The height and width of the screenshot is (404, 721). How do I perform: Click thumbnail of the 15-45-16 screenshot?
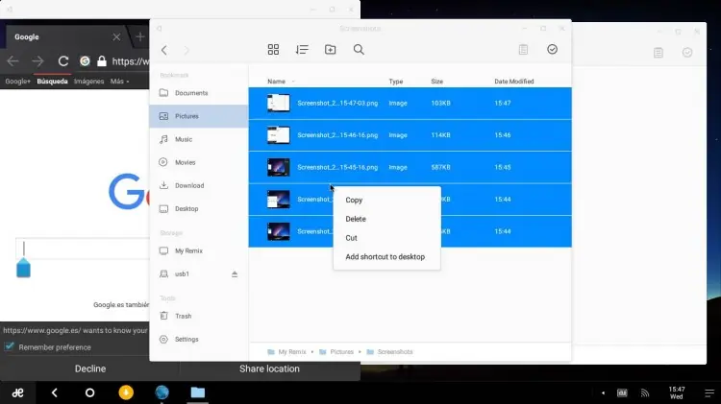tap(279, 167)
